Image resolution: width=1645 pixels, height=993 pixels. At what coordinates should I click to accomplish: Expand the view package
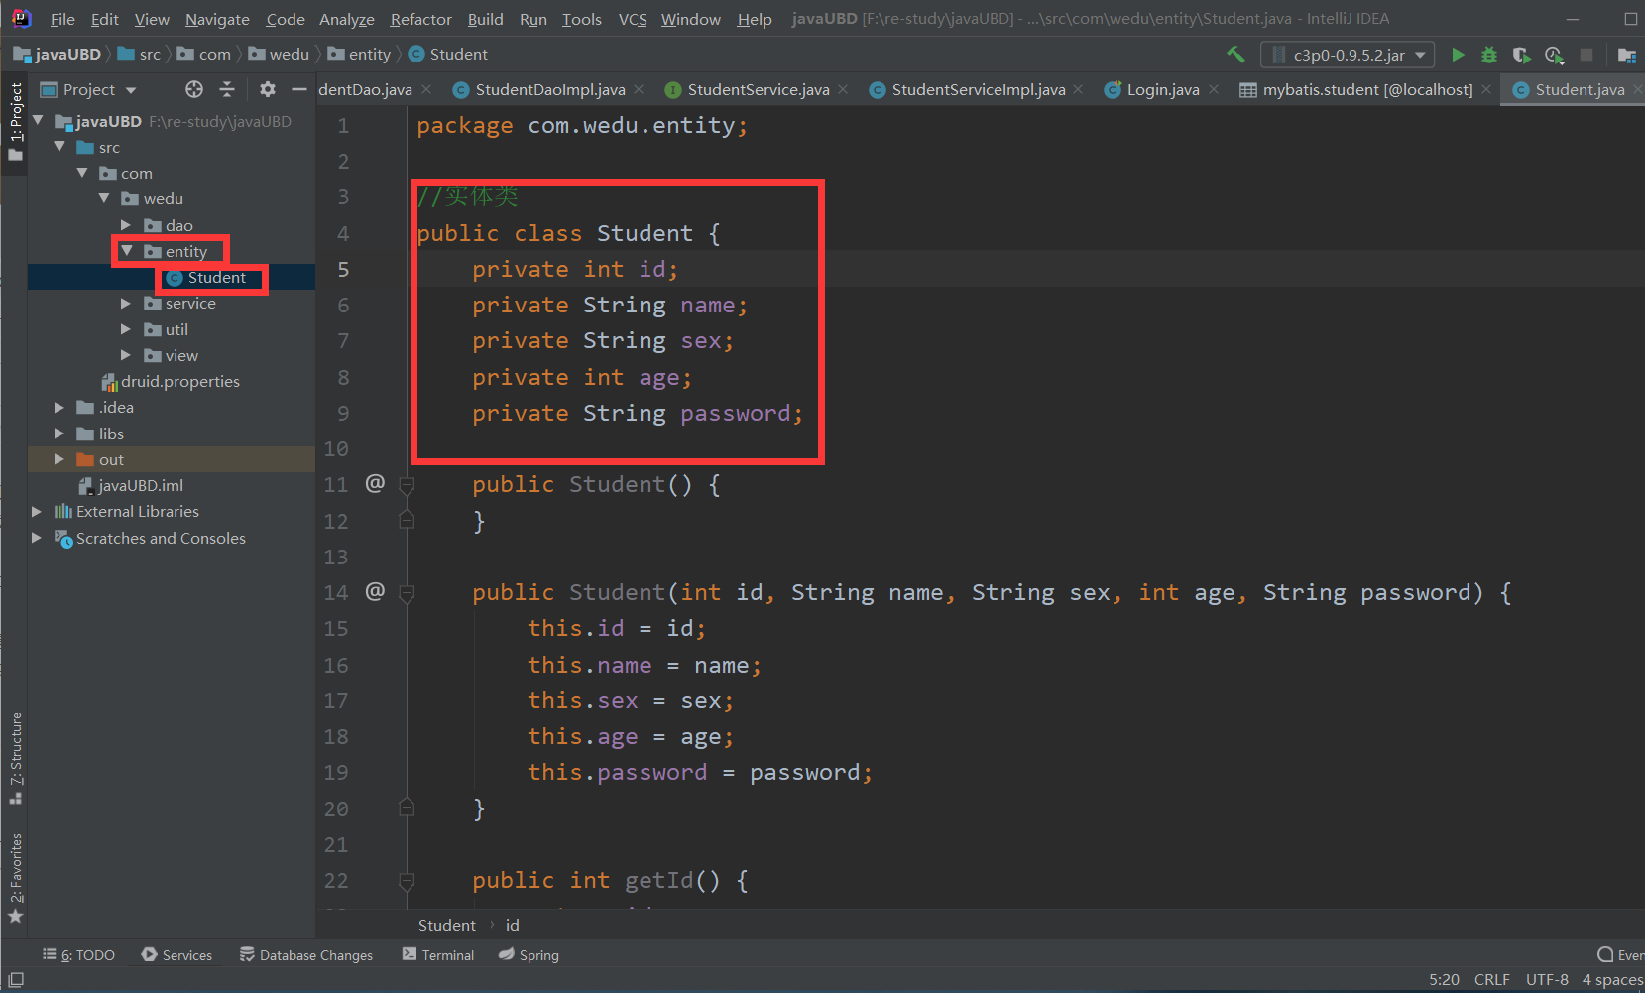[126, 355]
